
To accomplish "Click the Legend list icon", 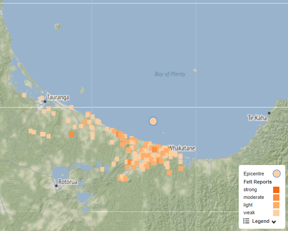I will (x=246, y=221).
